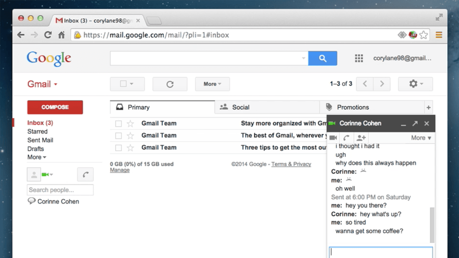This screenshot has height=258, width=459.
Task: Open the select-all dropdown arrow
Action: (x=131, y=84)
